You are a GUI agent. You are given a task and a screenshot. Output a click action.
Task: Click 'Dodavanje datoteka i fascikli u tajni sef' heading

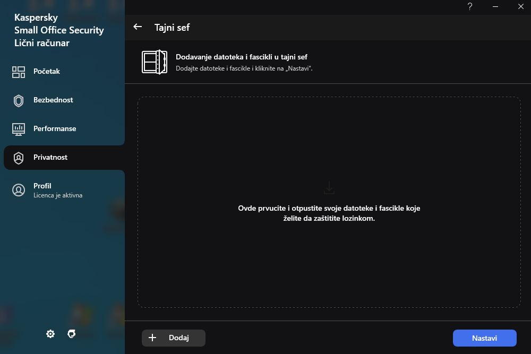tap(242, 57)
